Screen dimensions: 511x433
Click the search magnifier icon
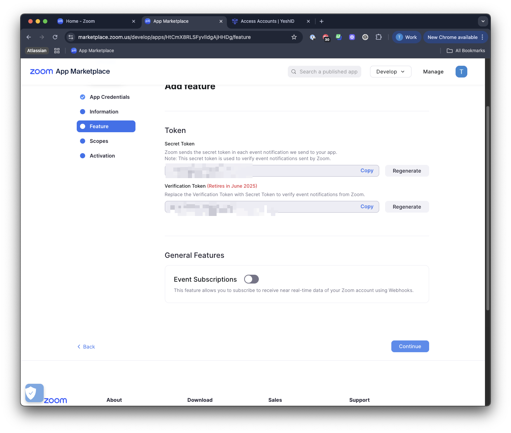[x=294, y=72]
